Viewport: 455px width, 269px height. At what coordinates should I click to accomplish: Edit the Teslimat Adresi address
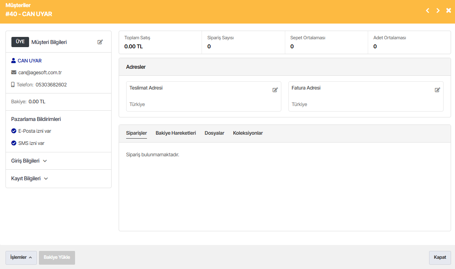coord(275,90)
